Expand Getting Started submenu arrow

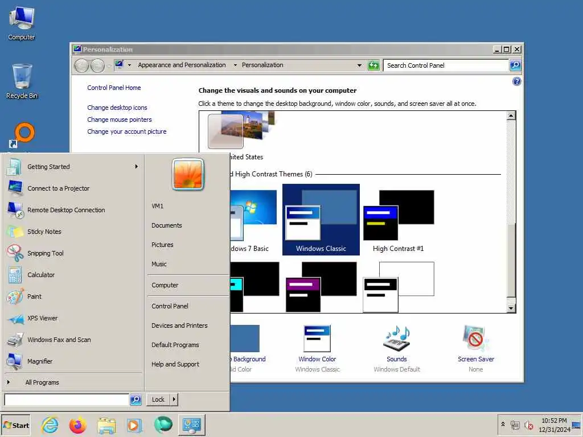(137, 167)
